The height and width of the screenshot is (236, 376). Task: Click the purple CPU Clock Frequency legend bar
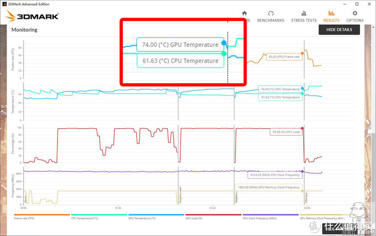point(270,214)
